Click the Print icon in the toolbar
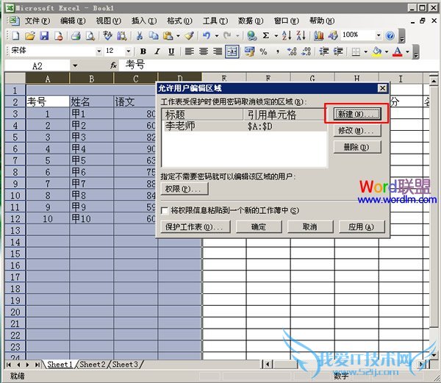The width and height of the screenshot is (441, 383). click(76, 36)
